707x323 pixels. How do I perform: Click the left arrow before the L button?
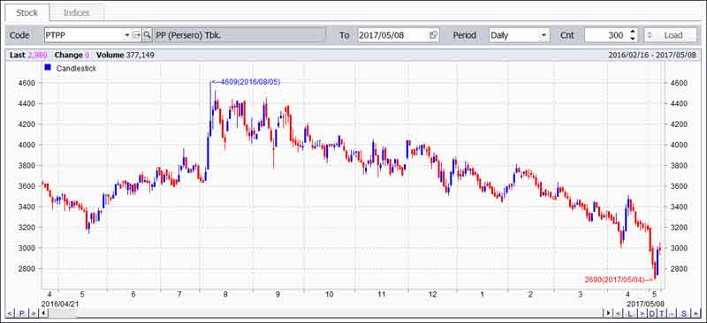618,313
